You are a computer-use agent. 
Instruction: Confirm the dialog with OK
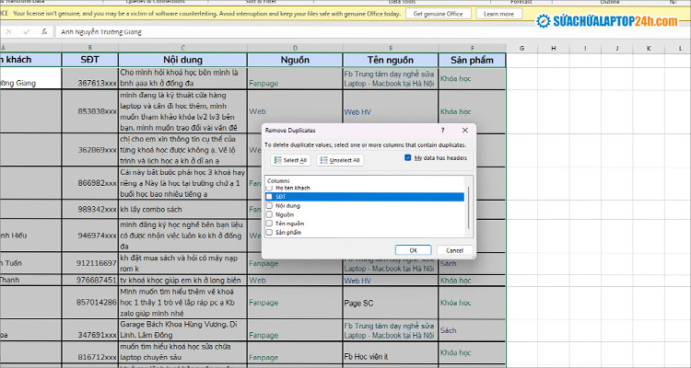[413, 250]
